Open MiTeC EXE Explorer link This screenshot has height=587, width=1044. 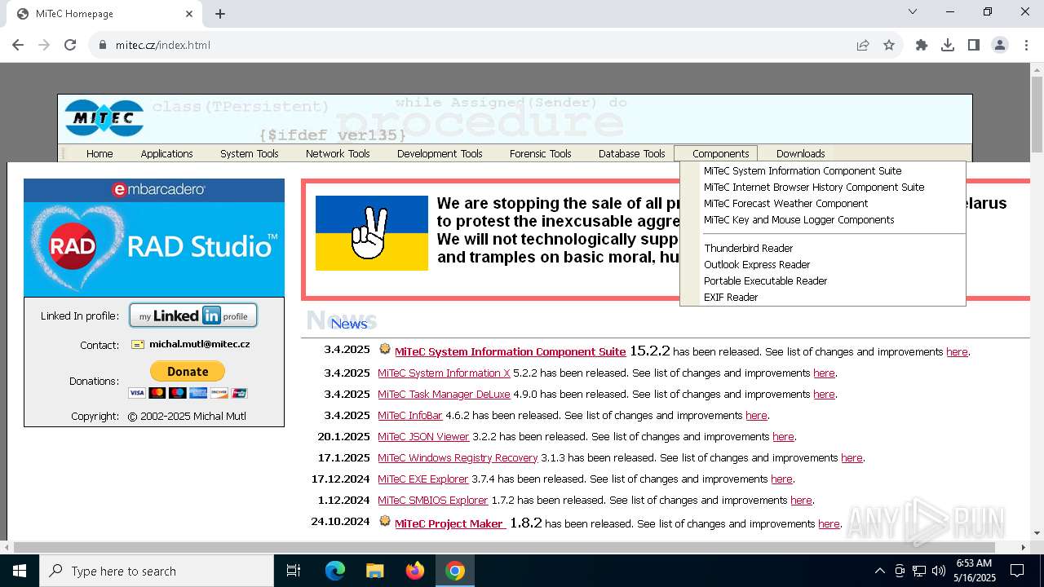[422, 479]
